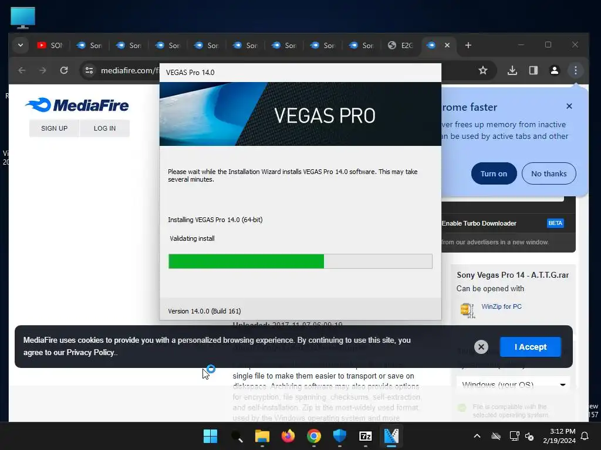This screenshot has height=450, width=601.
Task: Open Windows taskbar search
Action: (x=237, y=436)
